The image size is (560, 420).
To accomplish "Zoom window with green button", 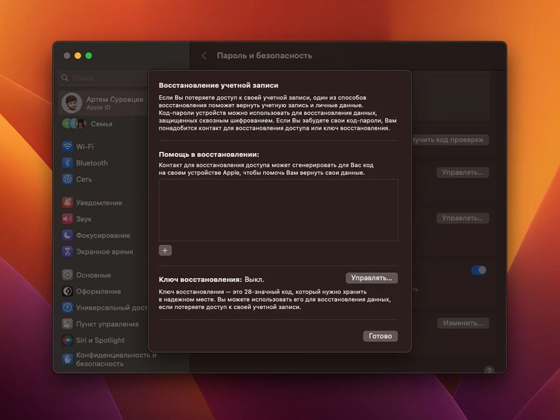I will 89,56.
